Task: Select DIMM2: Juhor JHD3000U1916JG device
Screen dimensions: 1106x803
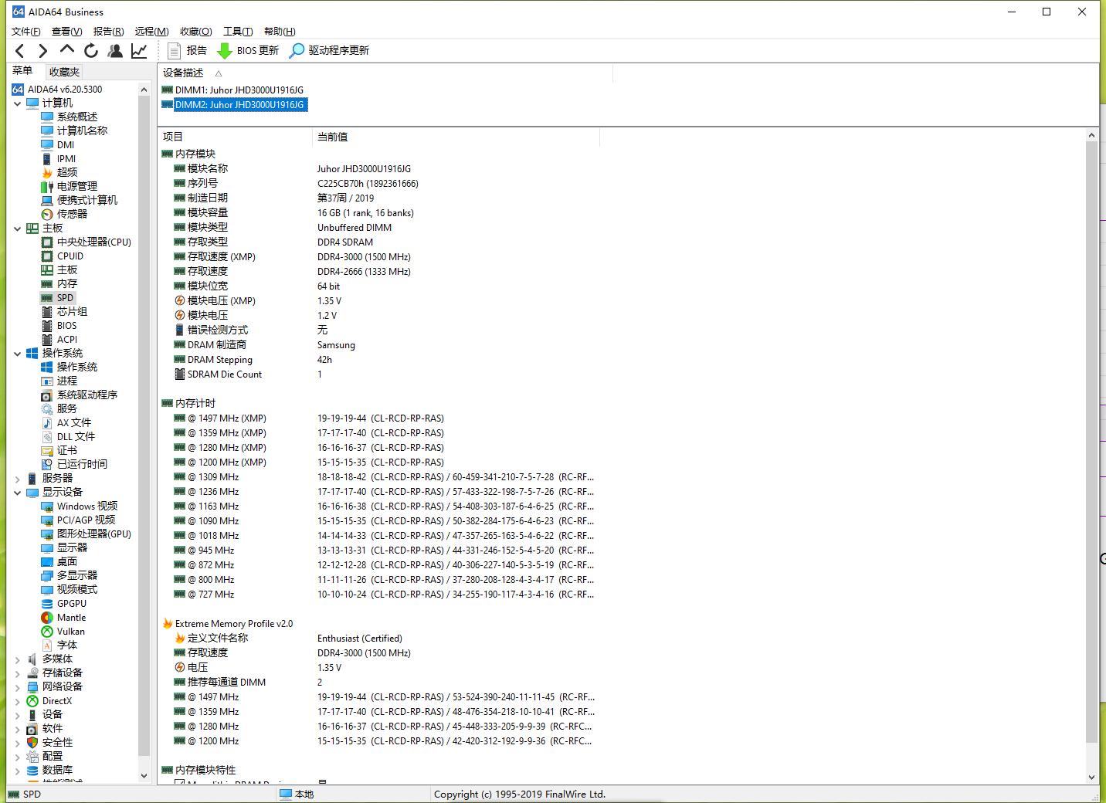Action: click(x=239, y=105)
